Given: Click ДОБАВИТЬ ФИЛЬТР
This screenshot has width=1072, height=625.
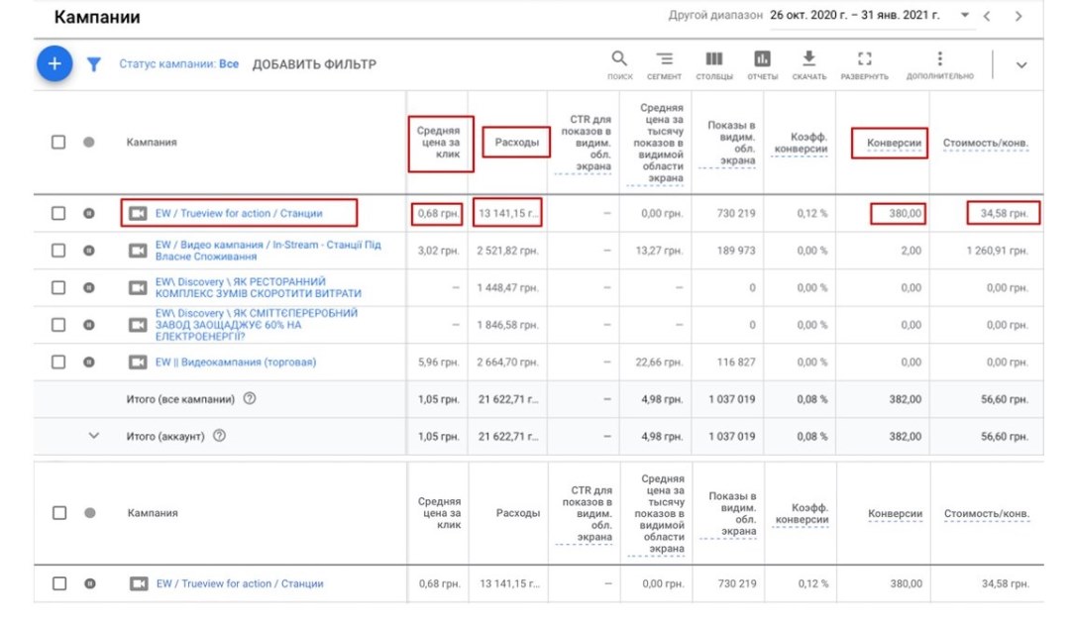Looking at the screenshot, I should (x=314, y=64).
